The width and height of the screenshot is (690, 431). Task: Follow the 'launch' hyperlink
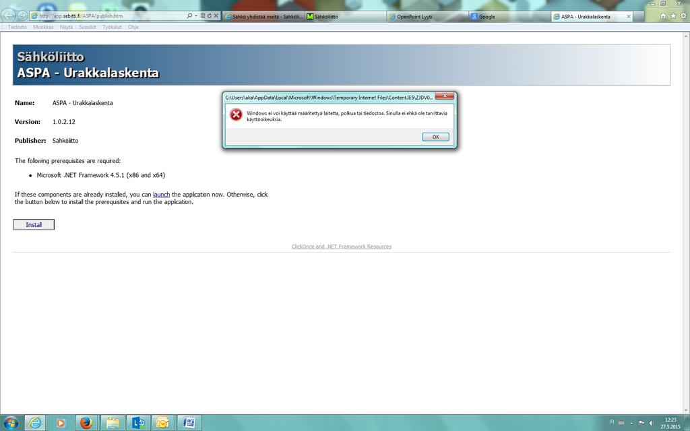162,195
